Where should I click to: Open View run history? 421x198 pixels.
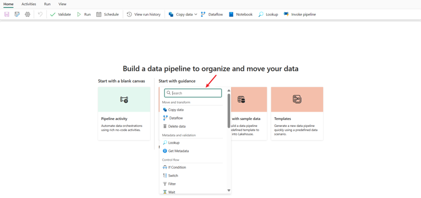tap(144, 14)
